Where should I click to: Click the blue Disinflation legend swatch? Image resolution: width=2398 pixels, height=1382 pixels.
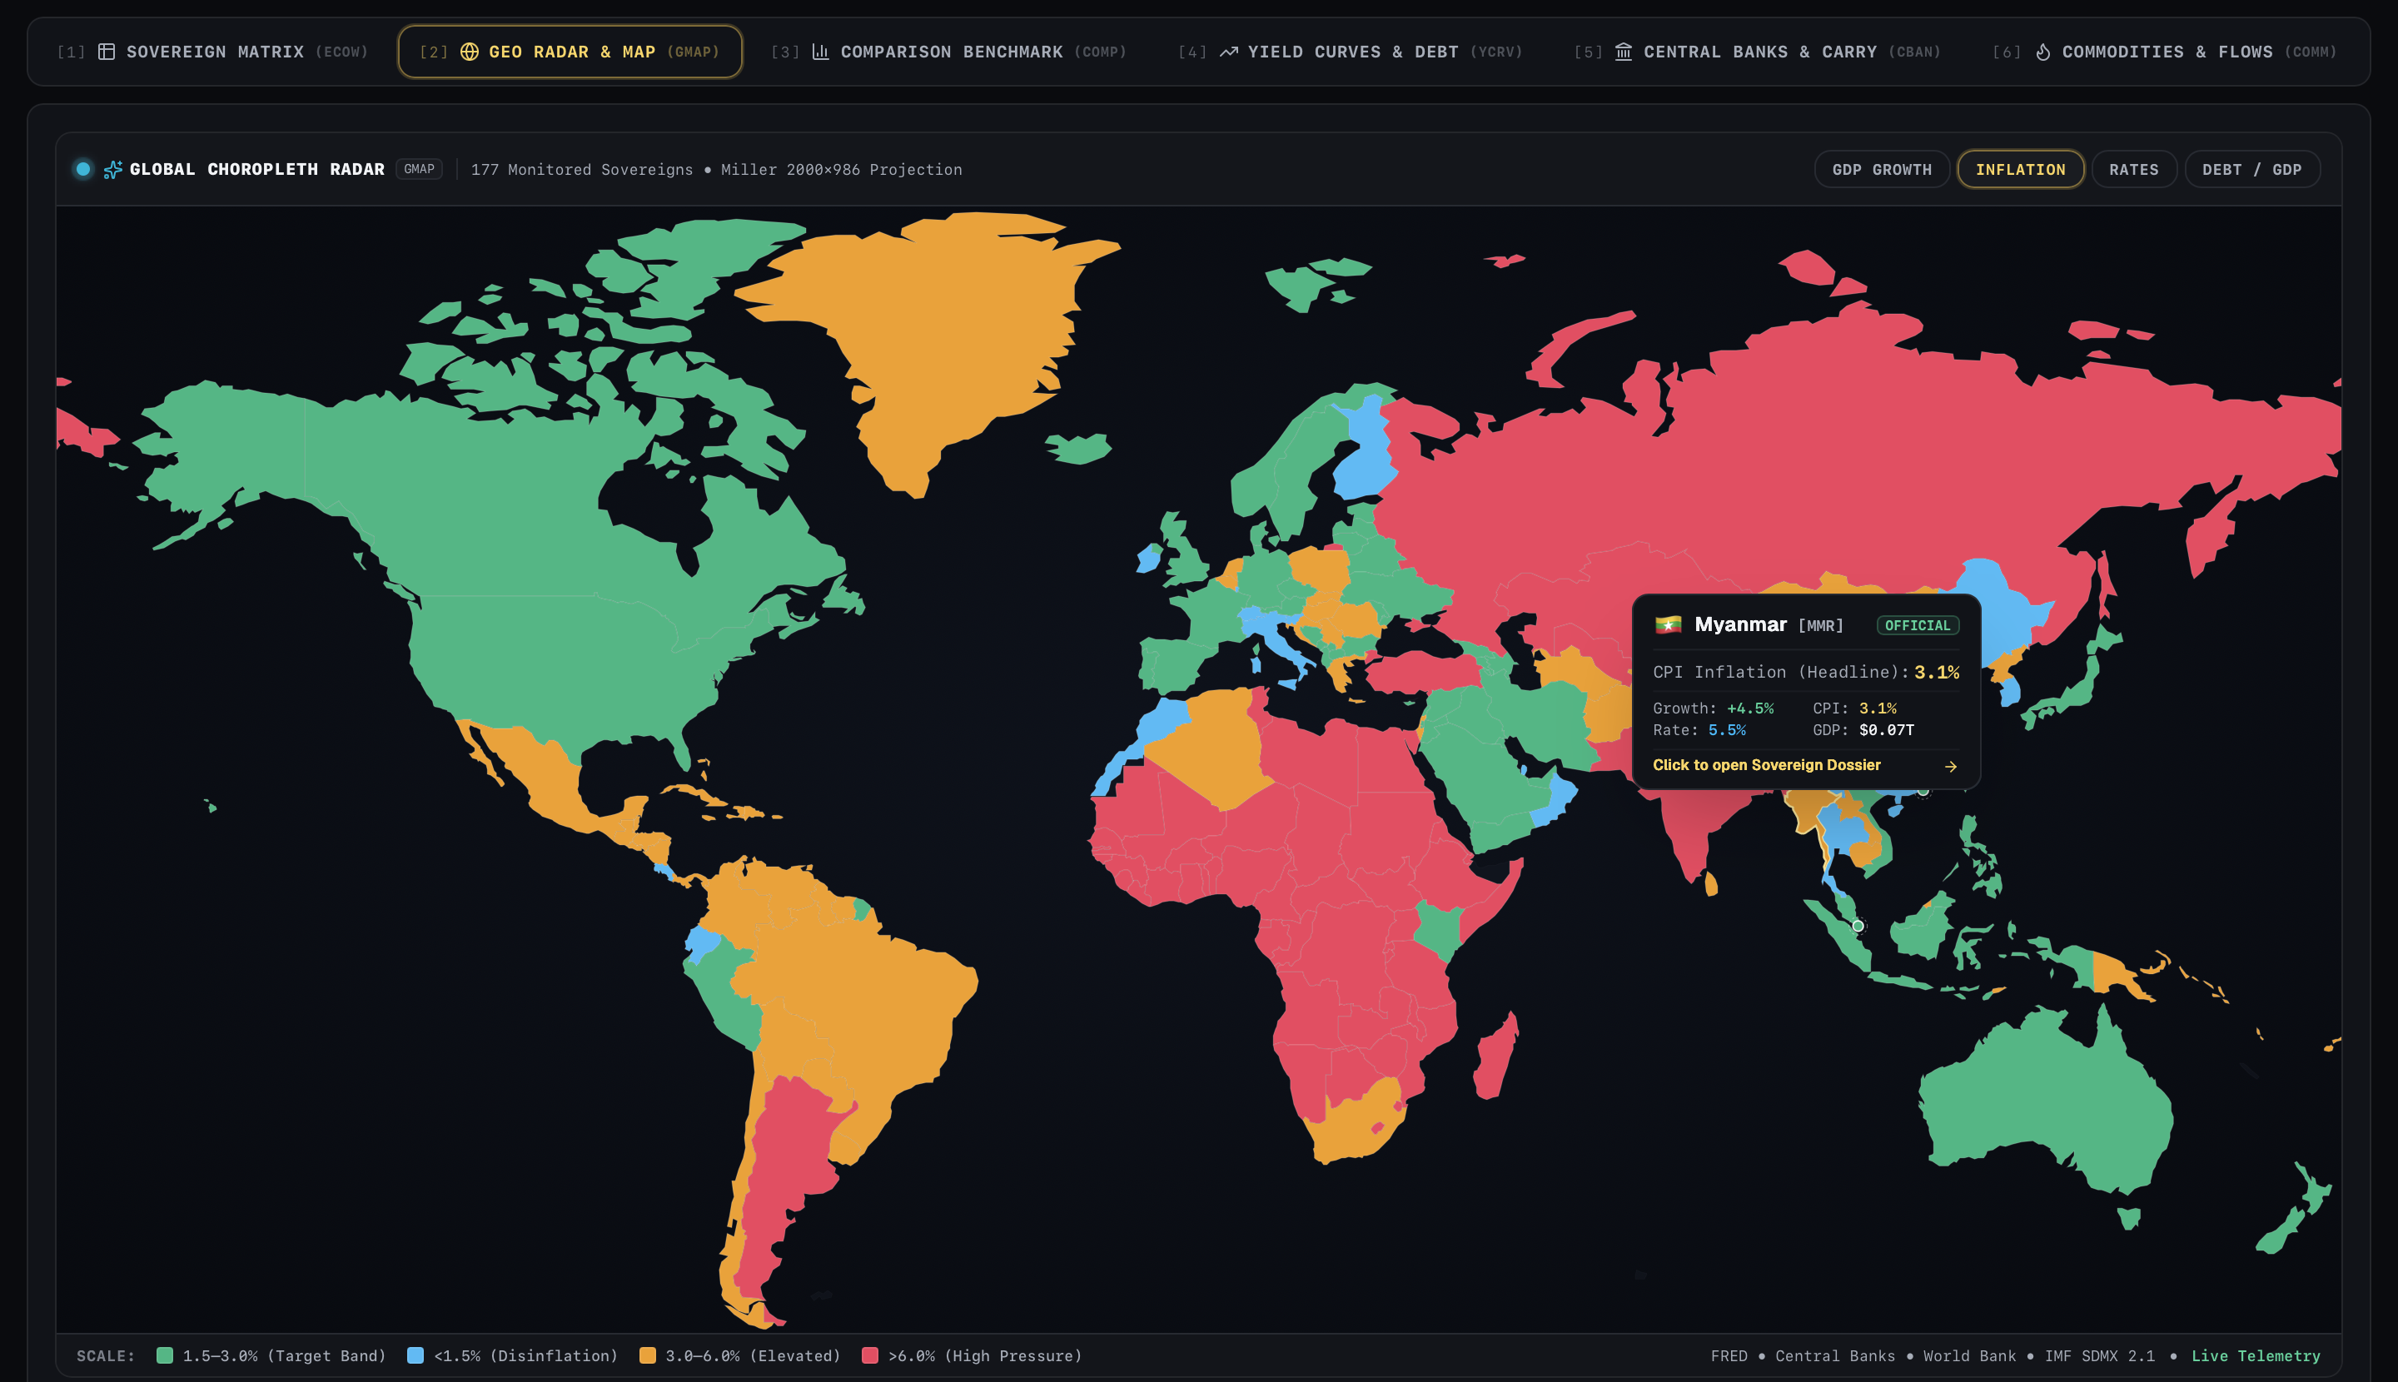[x=415, y=1355]
